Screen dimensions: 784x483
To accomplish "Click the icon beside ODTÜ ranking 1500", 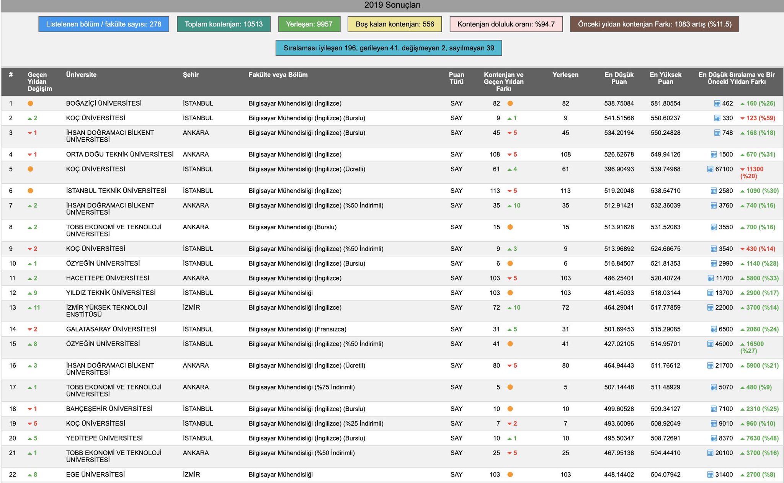I will coord(714,155).
